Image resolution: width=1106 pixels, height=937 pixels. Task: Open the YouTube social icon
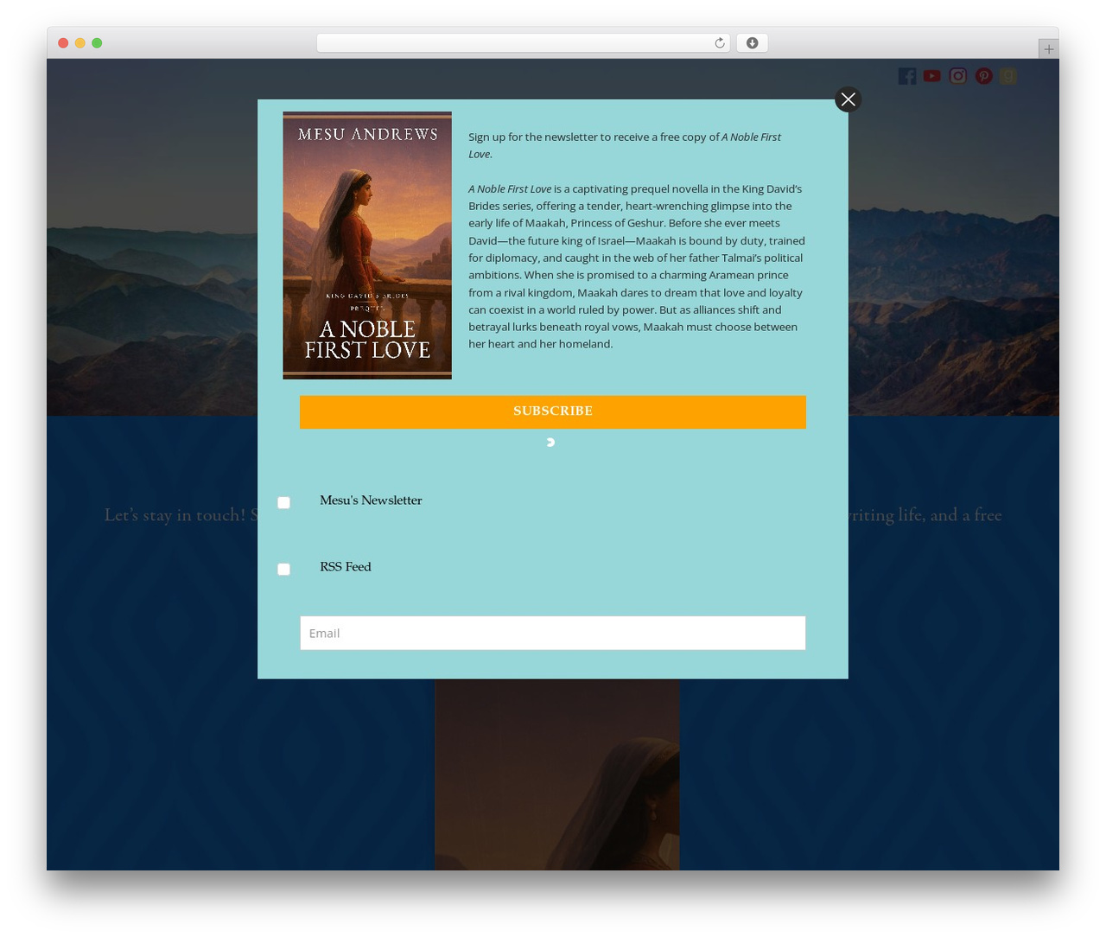(931, 76)
